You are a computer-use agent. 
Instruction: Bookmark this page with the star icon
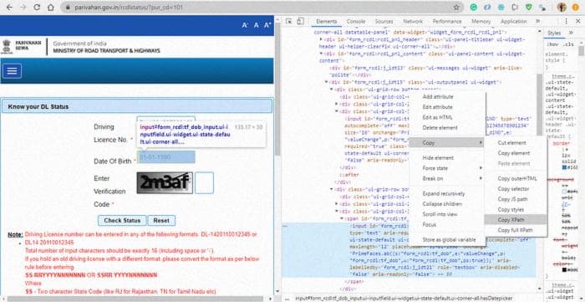[x=456, y=7]
